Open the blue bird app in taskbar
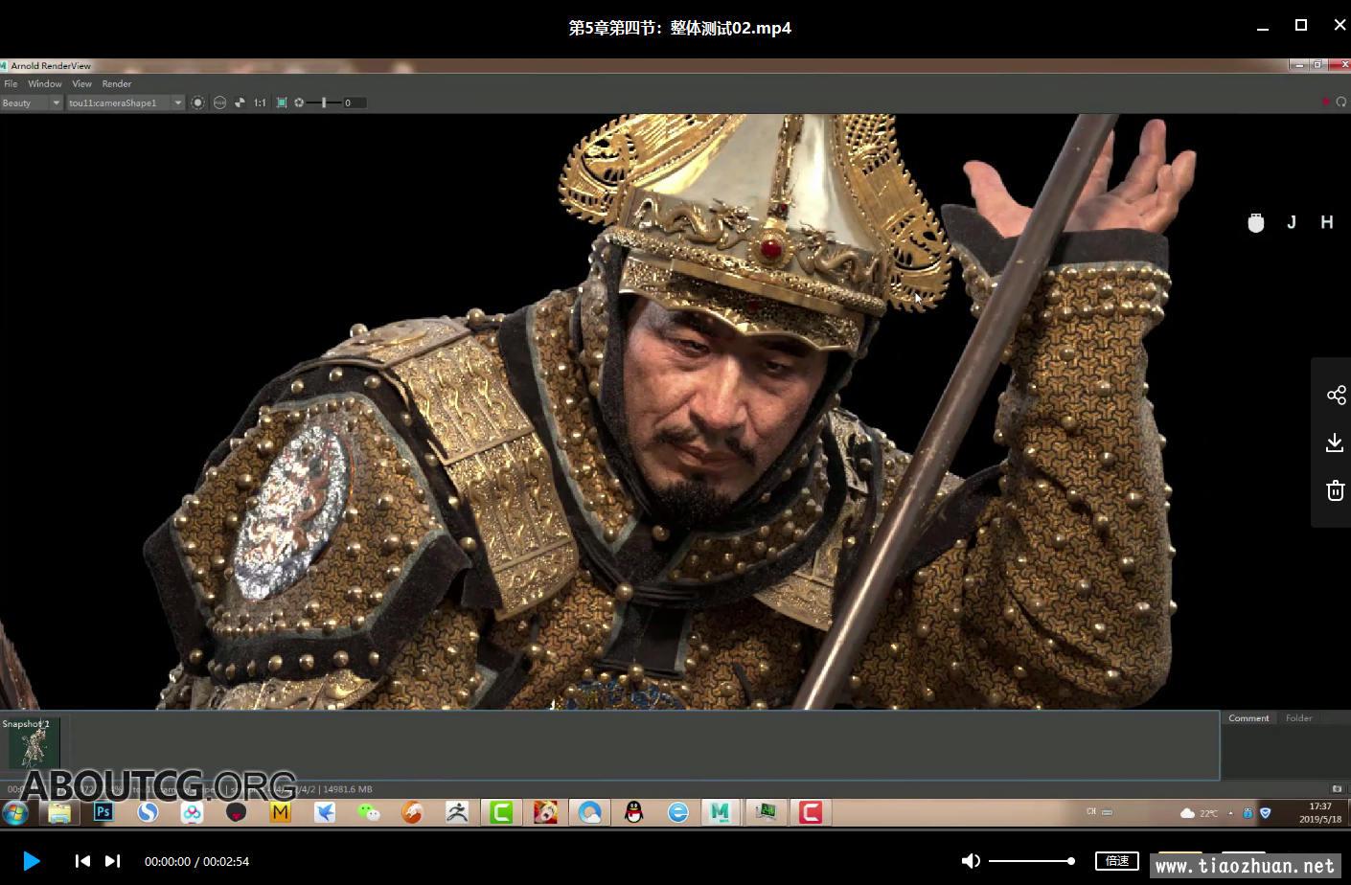 coord(325,813)
